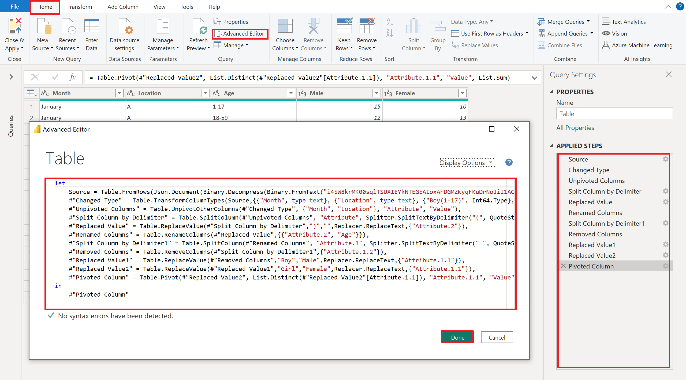Image resolution: width=686 pixels, height=380 pixels.
Task: Click Replace Values in Transform group
Action: (x=475, y=45)
